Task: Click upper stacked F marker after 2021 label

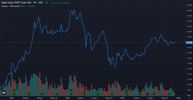Action: 14,90
